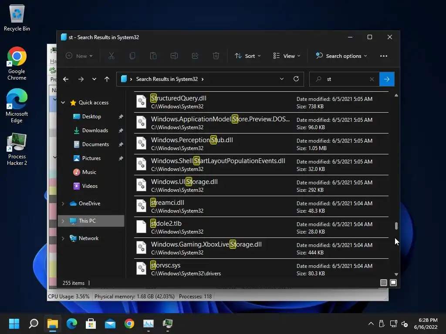446x334 pixels.
Task: Switch to large content view icon
Action: coord(393,283)
